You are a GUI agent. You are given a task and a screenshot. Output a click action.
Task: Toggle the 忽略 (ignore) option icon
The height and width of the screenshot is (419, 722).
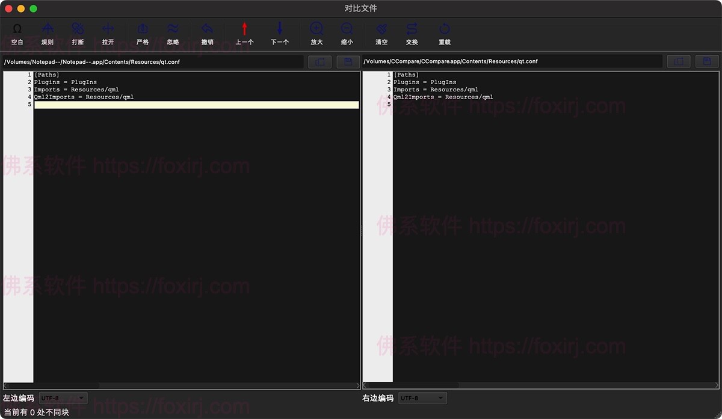pos(173,30)
